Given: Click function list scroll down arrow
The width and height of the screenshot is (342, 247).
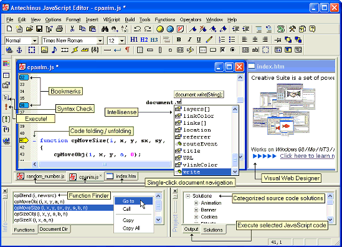Looking at the screenshot, I should coord(158,220).
